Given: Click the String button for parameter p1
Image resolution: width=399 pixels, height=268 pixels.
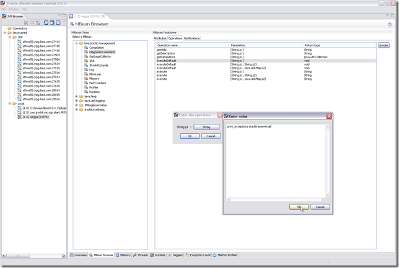Looking at the screenshot, I should point(206,127).
